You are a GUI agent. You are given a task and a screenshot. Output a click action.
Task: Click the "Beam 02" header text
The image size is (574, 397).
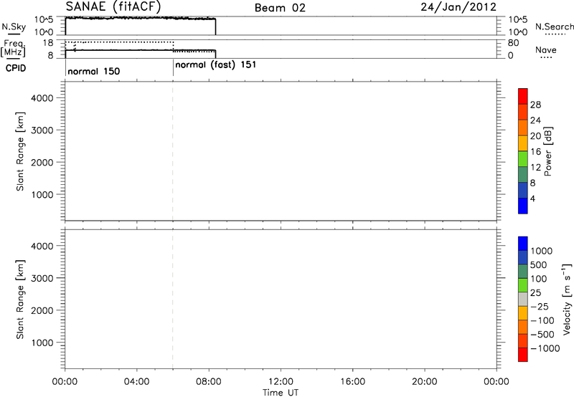tap(280, 8)
